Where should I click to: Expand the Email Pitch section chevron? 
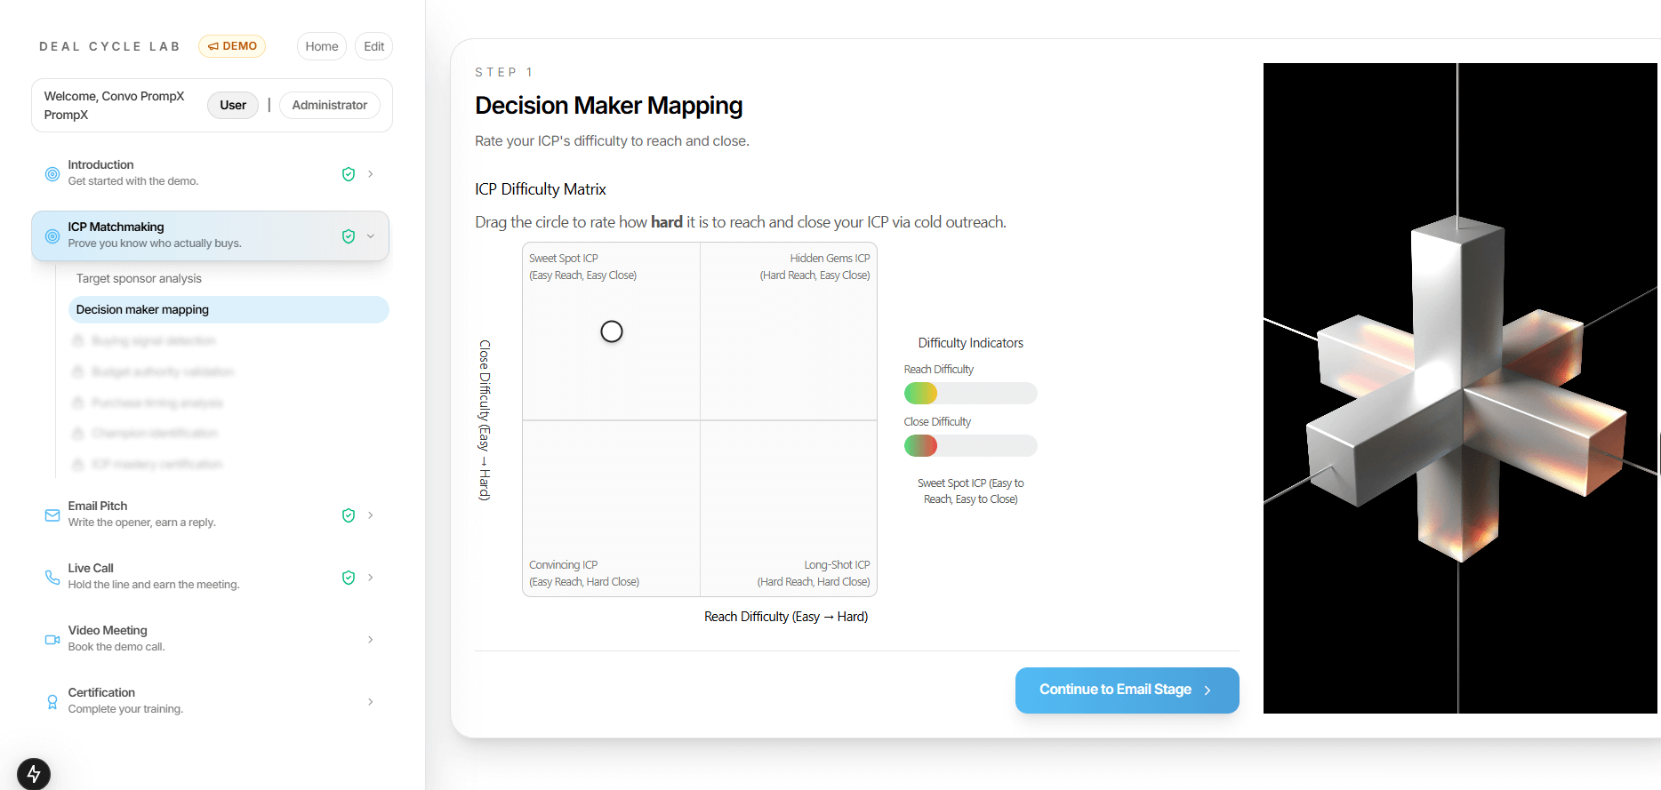[x=371, y=515]
